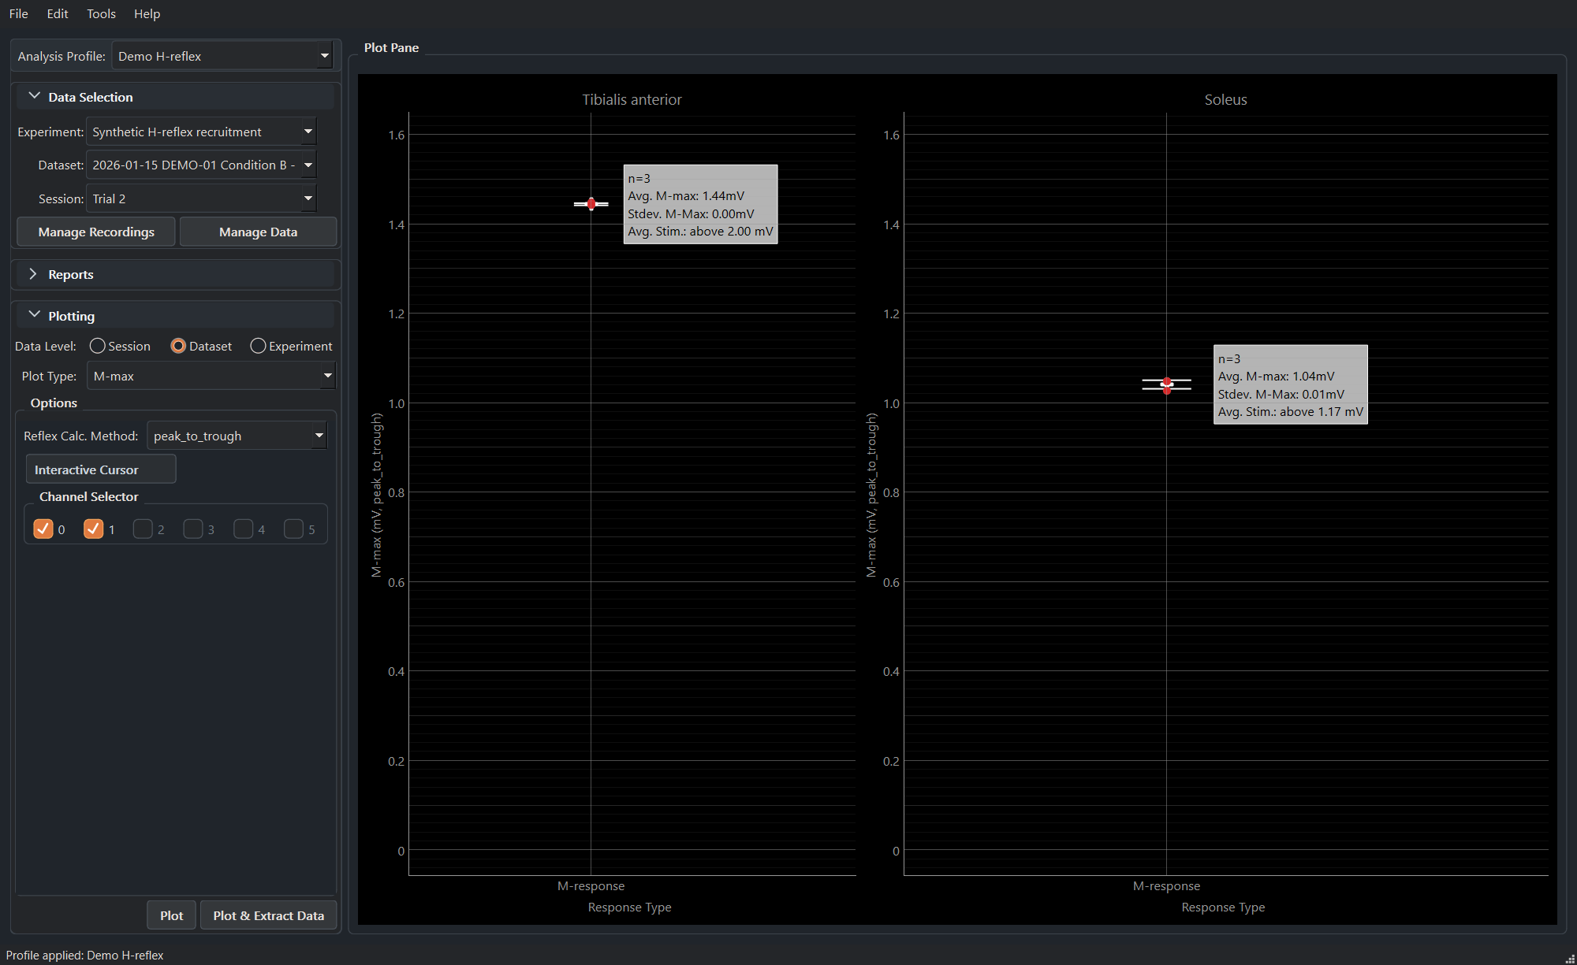Open the Analysis Profile dropdown
Screen dimensions: 1577x965
(x=222, y=56)
